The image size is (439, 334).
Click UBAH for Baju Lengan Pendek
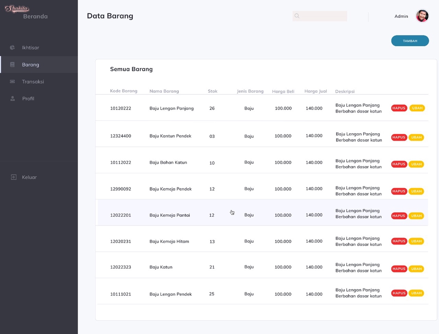coord(416,293)
